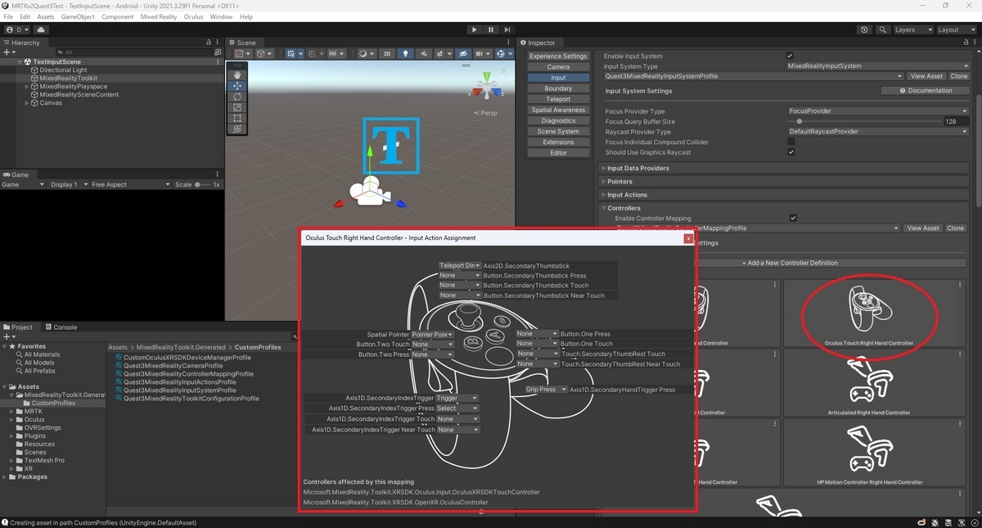Click the Documentation button

(926, 90)
